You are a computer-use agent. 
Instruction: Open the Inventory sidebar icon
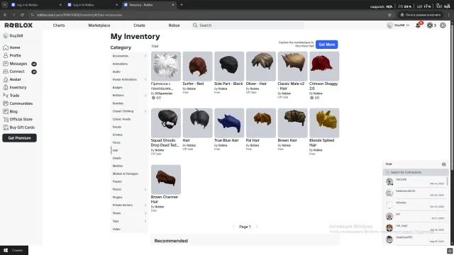pos(6,87)
